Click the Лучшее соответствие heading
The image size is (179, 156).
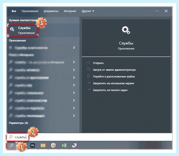pos(23,20)
